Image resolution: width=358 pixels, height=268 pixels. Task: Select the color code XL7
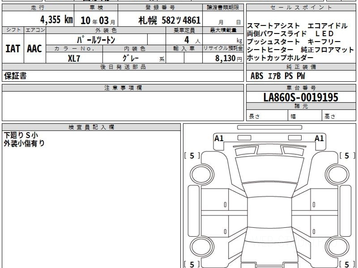(74, 58)
